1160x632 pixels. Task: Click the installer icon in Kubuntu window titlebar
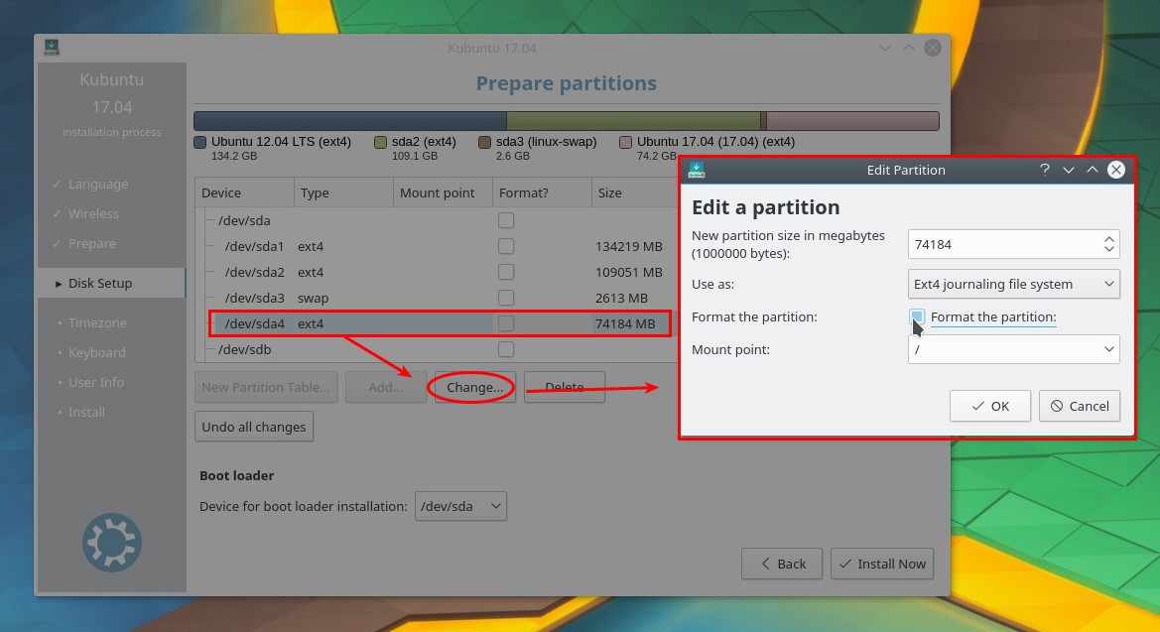pyautogui.click(x=51, y=48)
